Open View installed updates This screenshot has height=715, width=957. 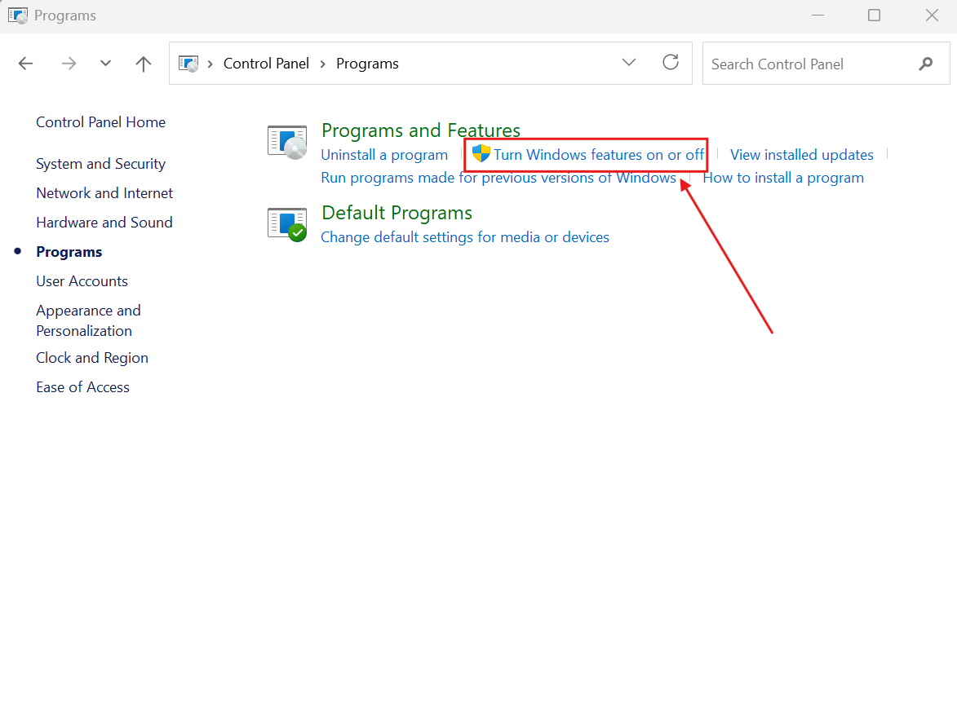(x=801, y=155)
